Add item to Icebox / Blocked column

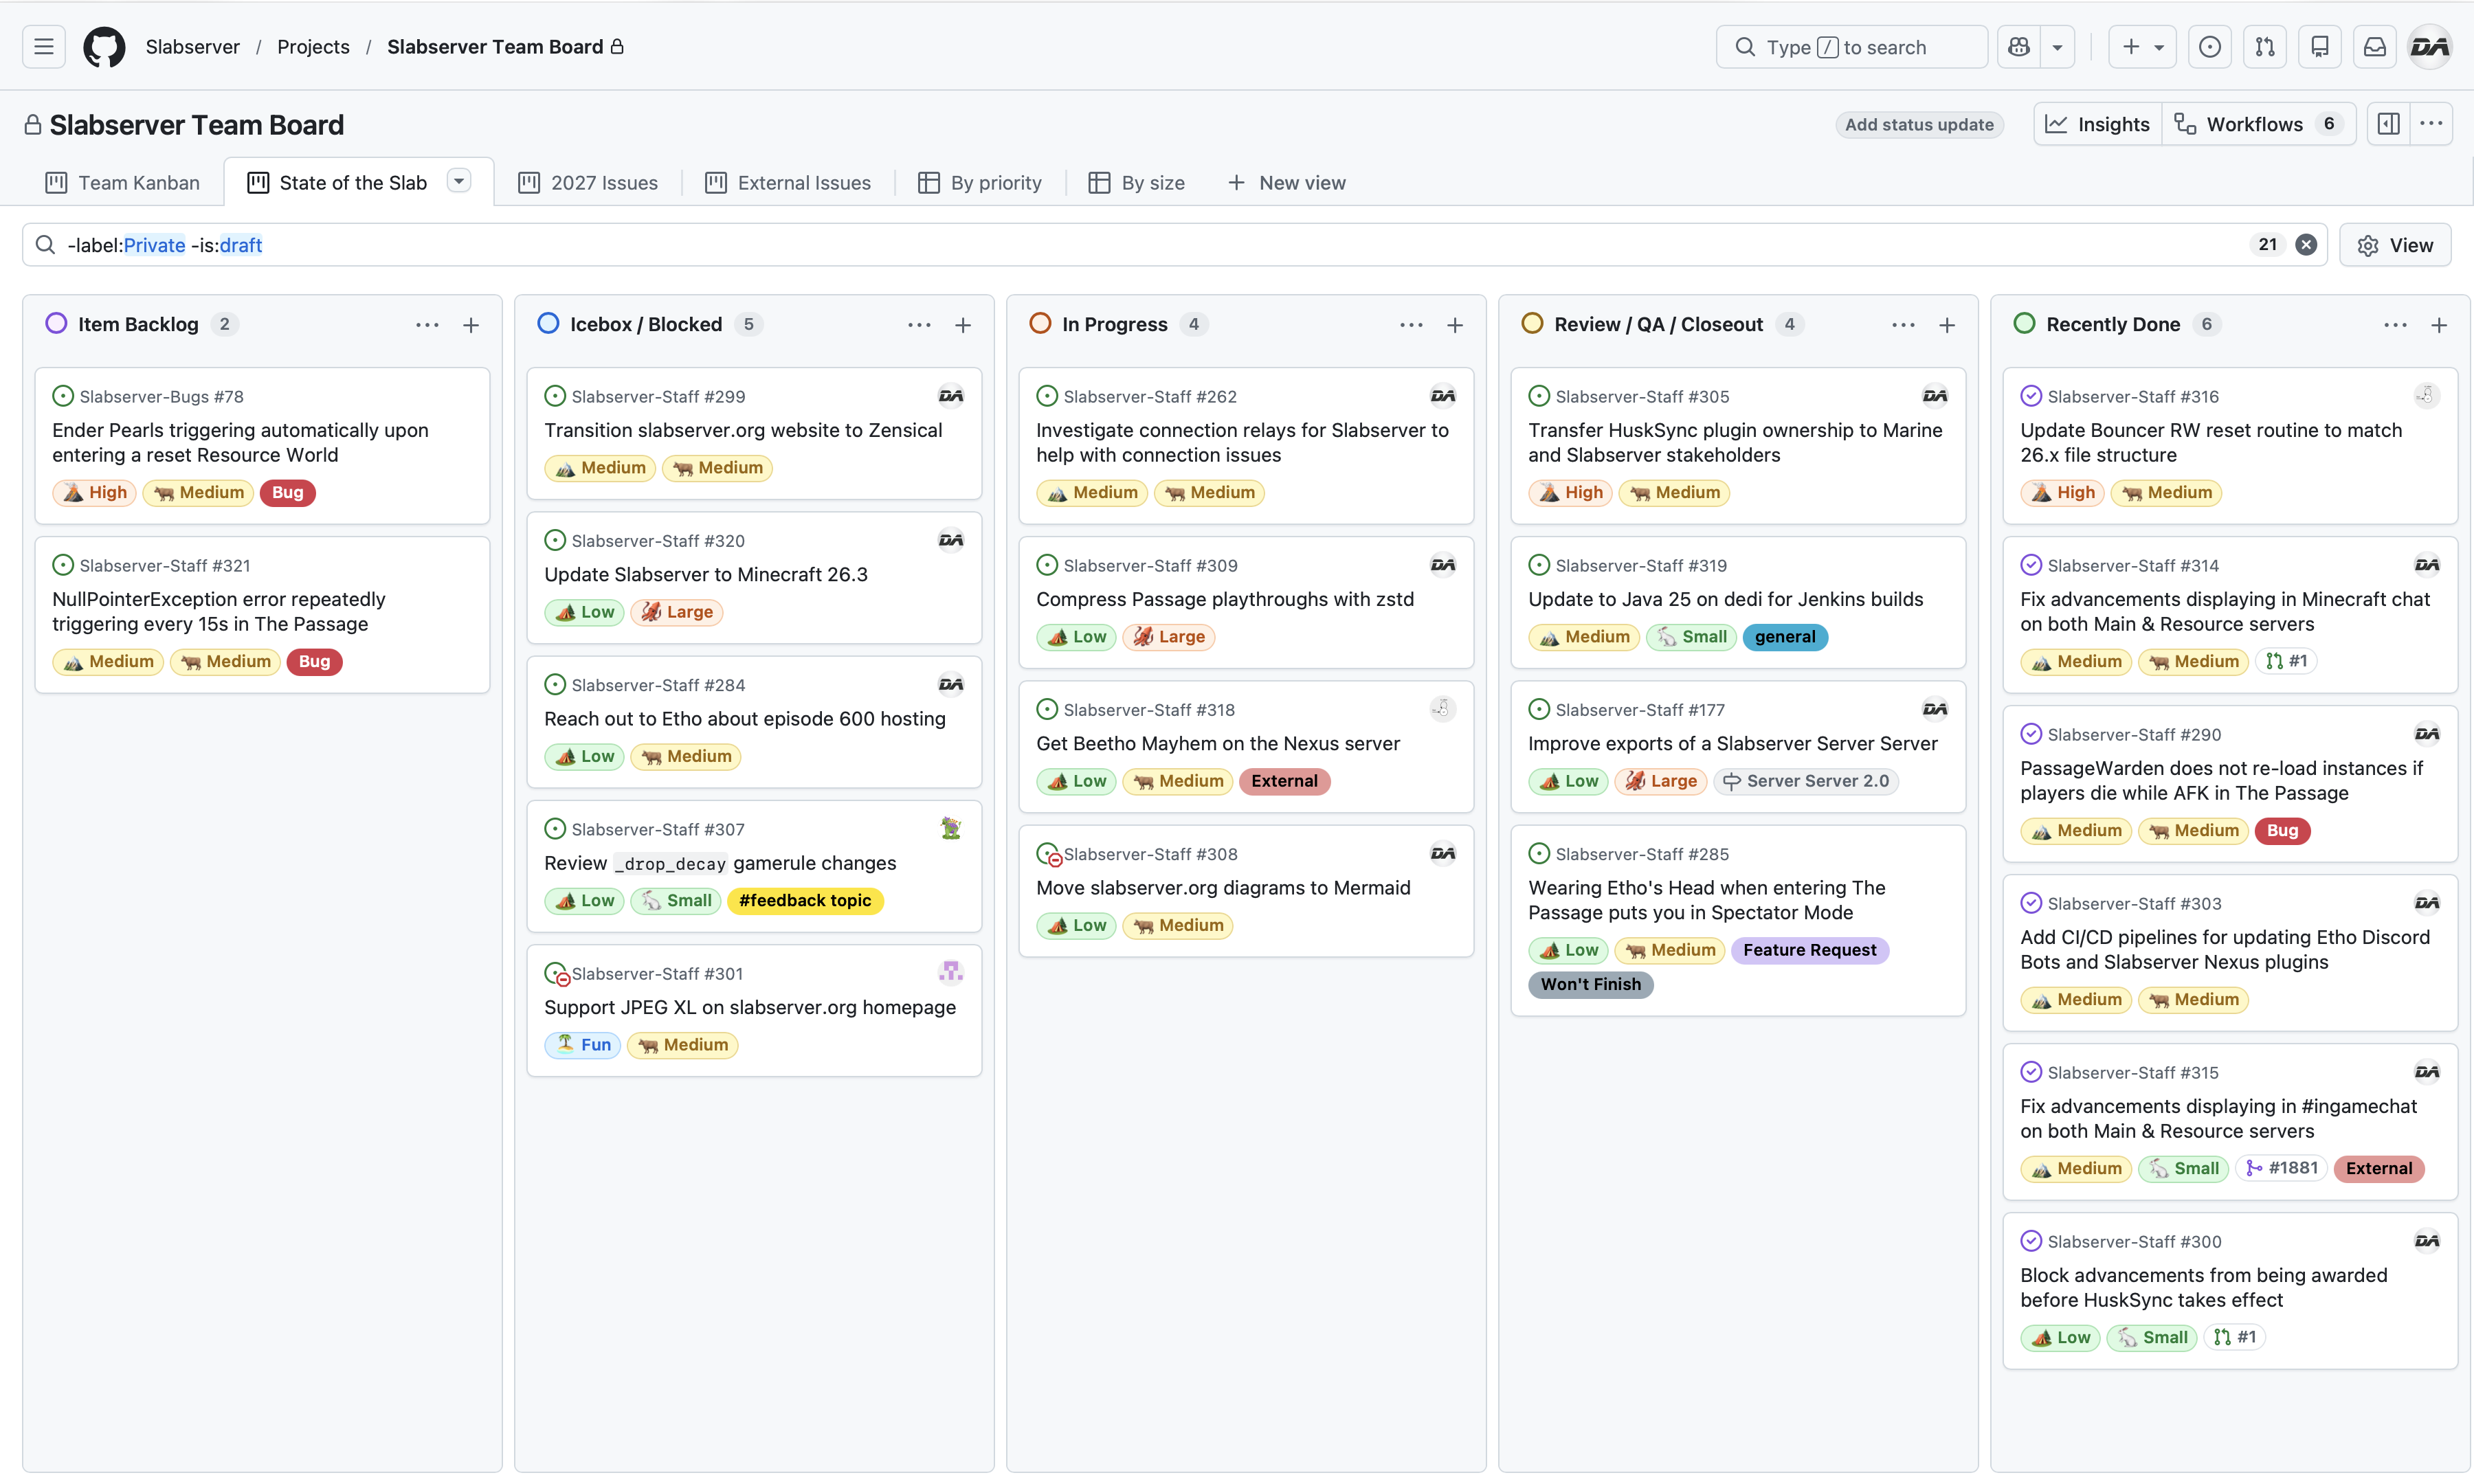[x=963, y=325]
